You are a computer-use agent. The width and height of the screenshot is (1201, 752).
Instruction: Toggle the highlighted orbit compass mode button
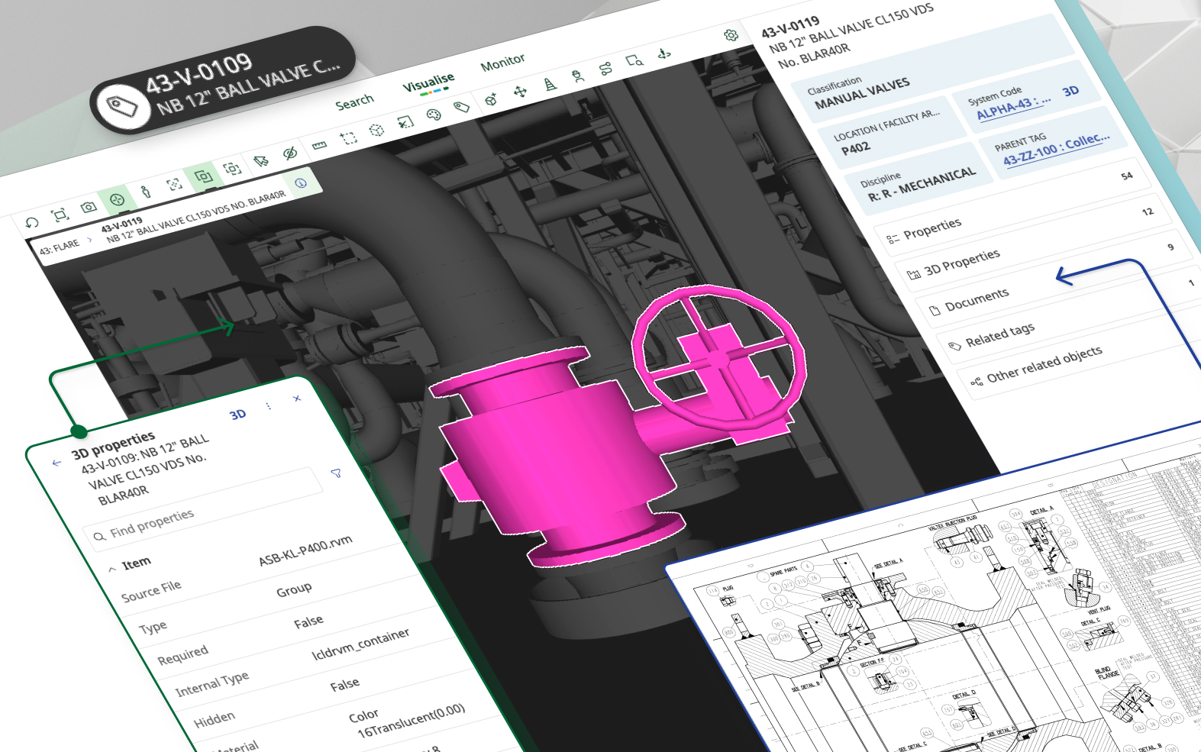click(117, 199)
